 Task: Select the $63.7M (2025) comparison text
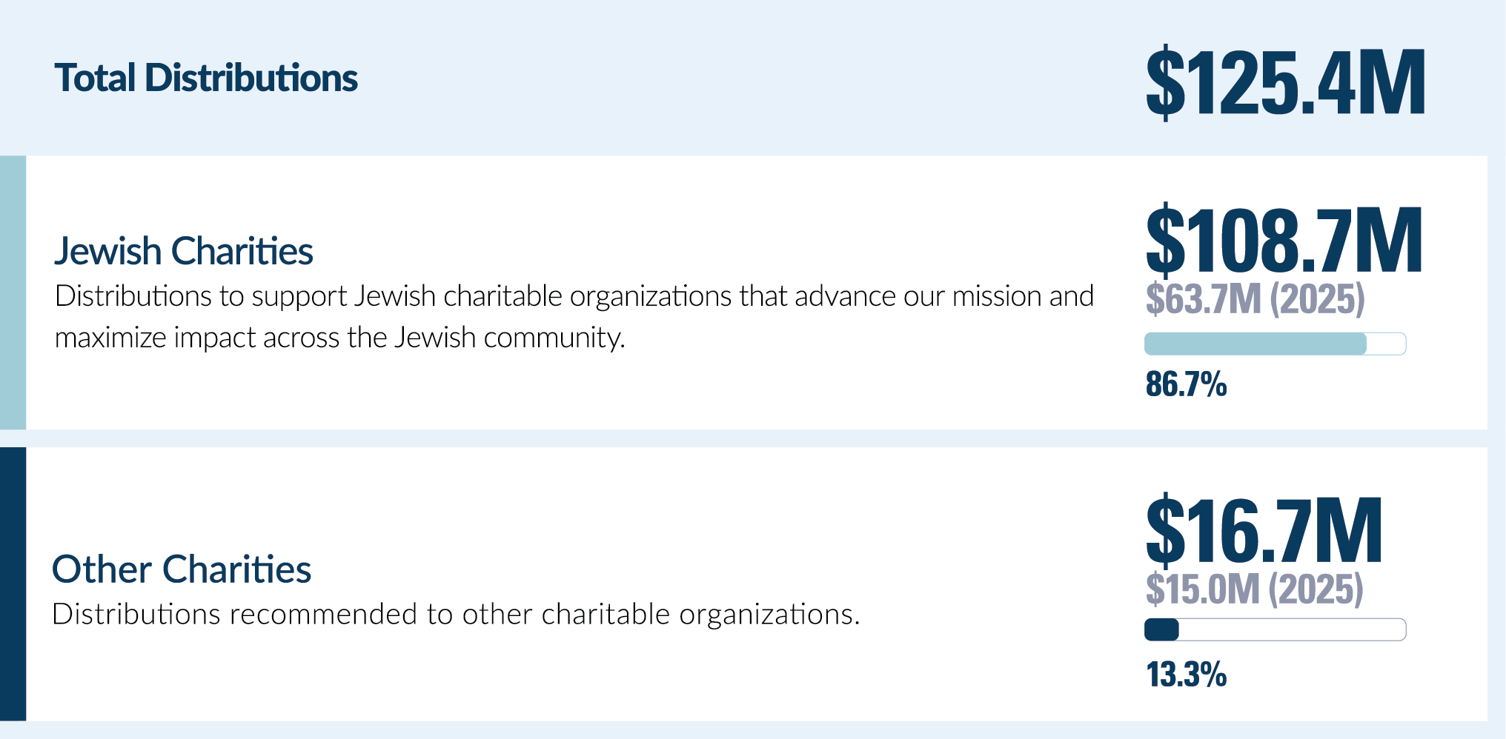1255,299
